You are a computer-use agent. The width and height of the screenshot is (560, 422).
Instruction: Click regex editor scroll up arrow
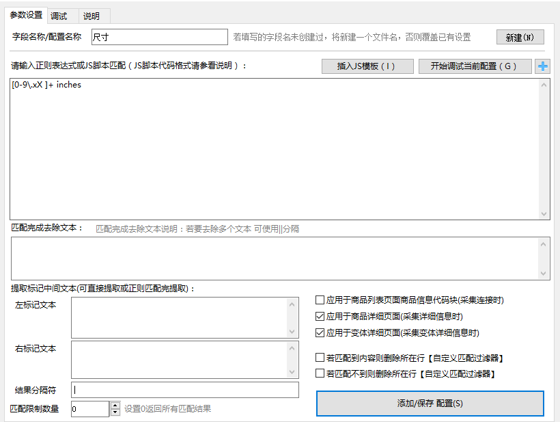click(x=544, y=85)
